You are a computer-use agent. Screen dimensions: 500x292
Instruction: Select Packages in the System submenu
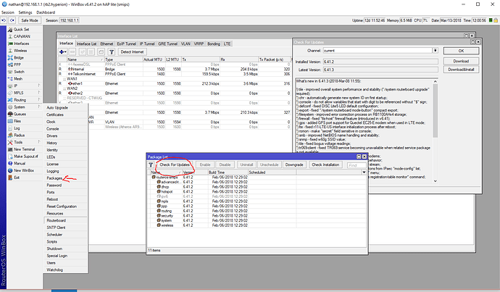click(x=55, y=178)
